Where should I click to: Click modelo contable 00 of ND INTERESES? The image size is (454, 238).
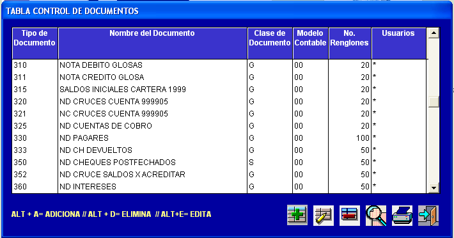point(310,187)
